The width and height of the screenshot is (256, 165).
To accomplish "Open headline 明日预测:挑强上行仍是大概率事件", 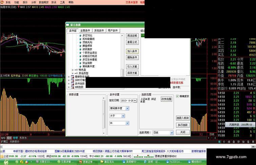I will tap(113, 151).
